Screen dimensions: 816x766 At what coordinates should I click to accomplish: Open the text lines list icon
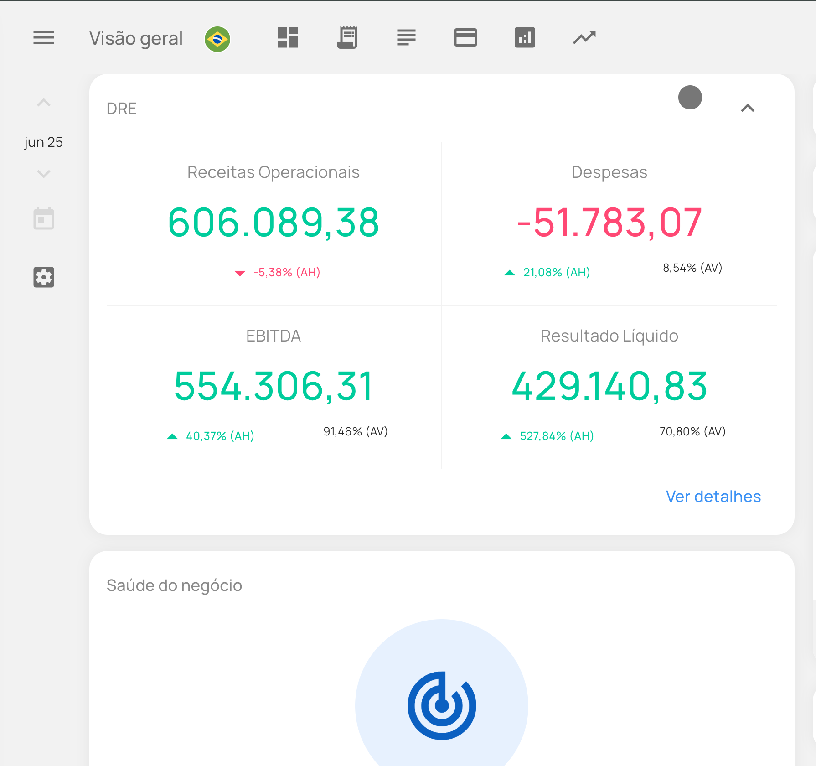[x=406, y=38]
